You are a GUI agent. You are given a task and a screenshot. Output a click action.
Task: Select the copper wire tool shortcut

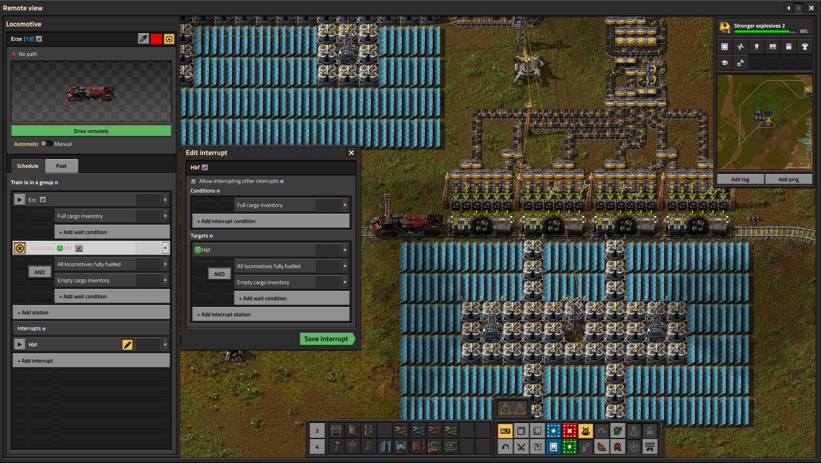pyautogui.click(x=602, y=447)
